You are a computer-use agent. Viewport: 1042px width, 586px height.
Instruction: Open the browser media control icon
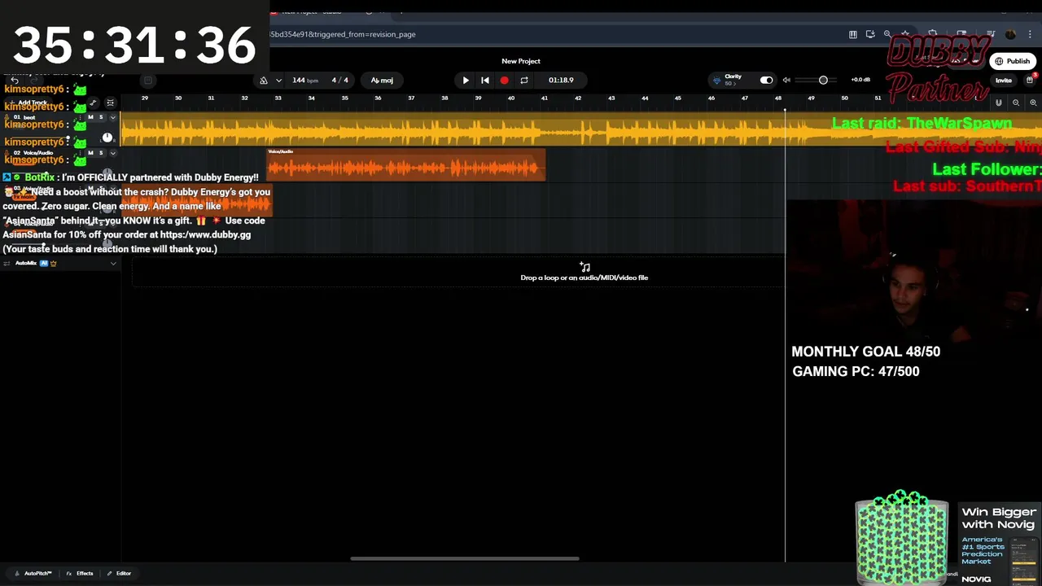[991, 34]
